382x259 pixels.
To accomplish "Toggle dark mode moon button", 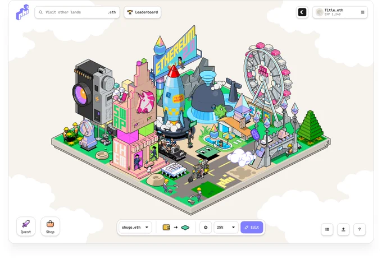I will 302,12.
